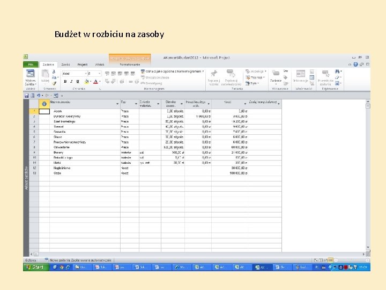386x290 pixels.
Task: Click the undo arrow icon
Action: point(39,96)
